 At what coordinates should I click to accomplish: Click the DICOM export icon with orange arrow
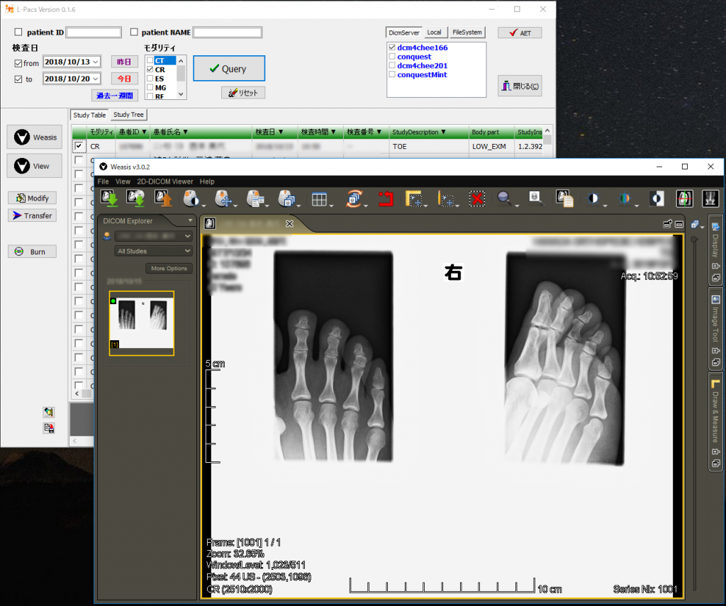[163, 198]
